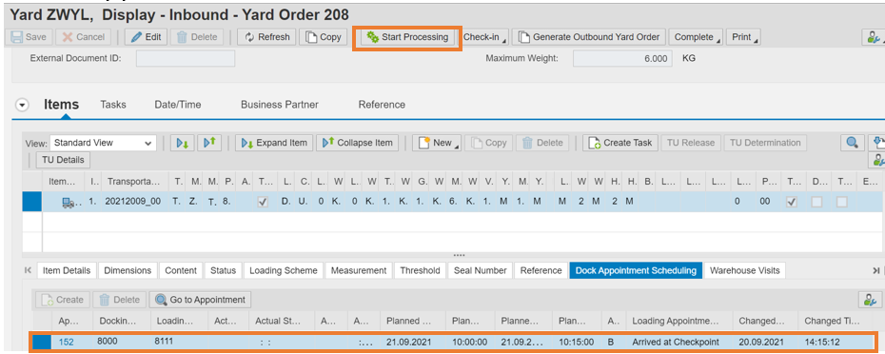This screenshot has height=354, width=885.
Task: Open the upper Reference tab beside Business Partner
Action: pyautogui.click(x=382, y=105)
